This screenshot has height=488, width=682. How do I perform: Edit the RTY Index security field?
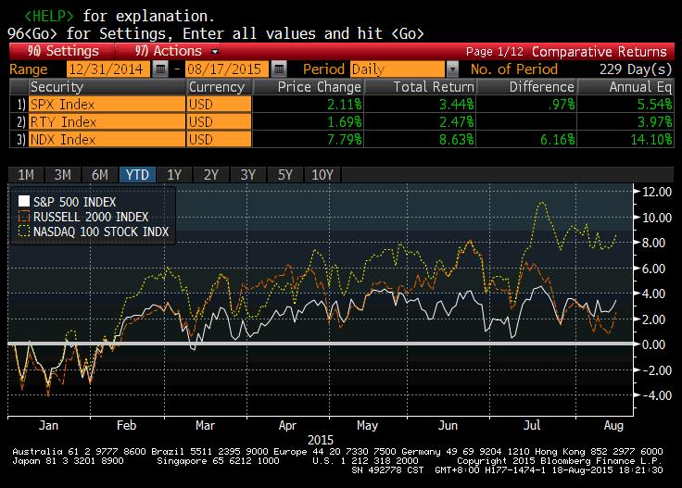click(x=107, y=121)
